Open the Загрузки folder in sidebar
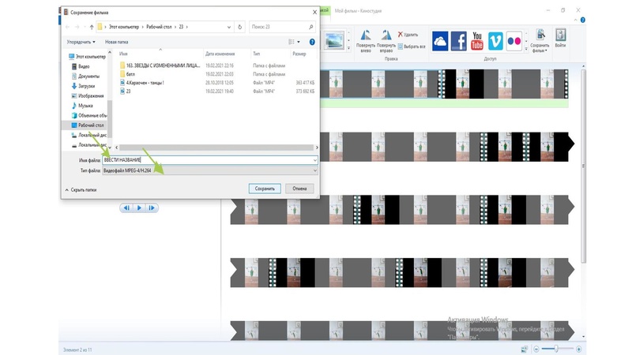Image resolution: width=632 pixels, height=355 pixels. (x=86, y=86)
